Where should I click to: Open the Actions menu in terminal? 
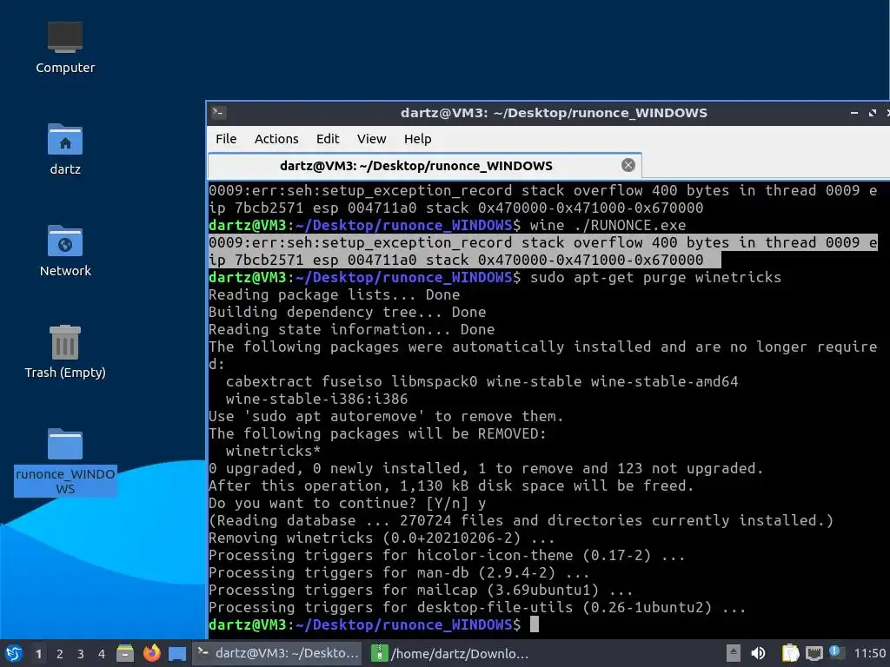276,139
